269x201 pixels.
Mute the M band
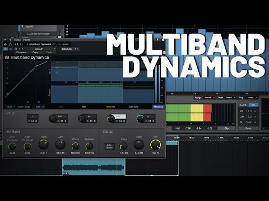pos(91,121)
